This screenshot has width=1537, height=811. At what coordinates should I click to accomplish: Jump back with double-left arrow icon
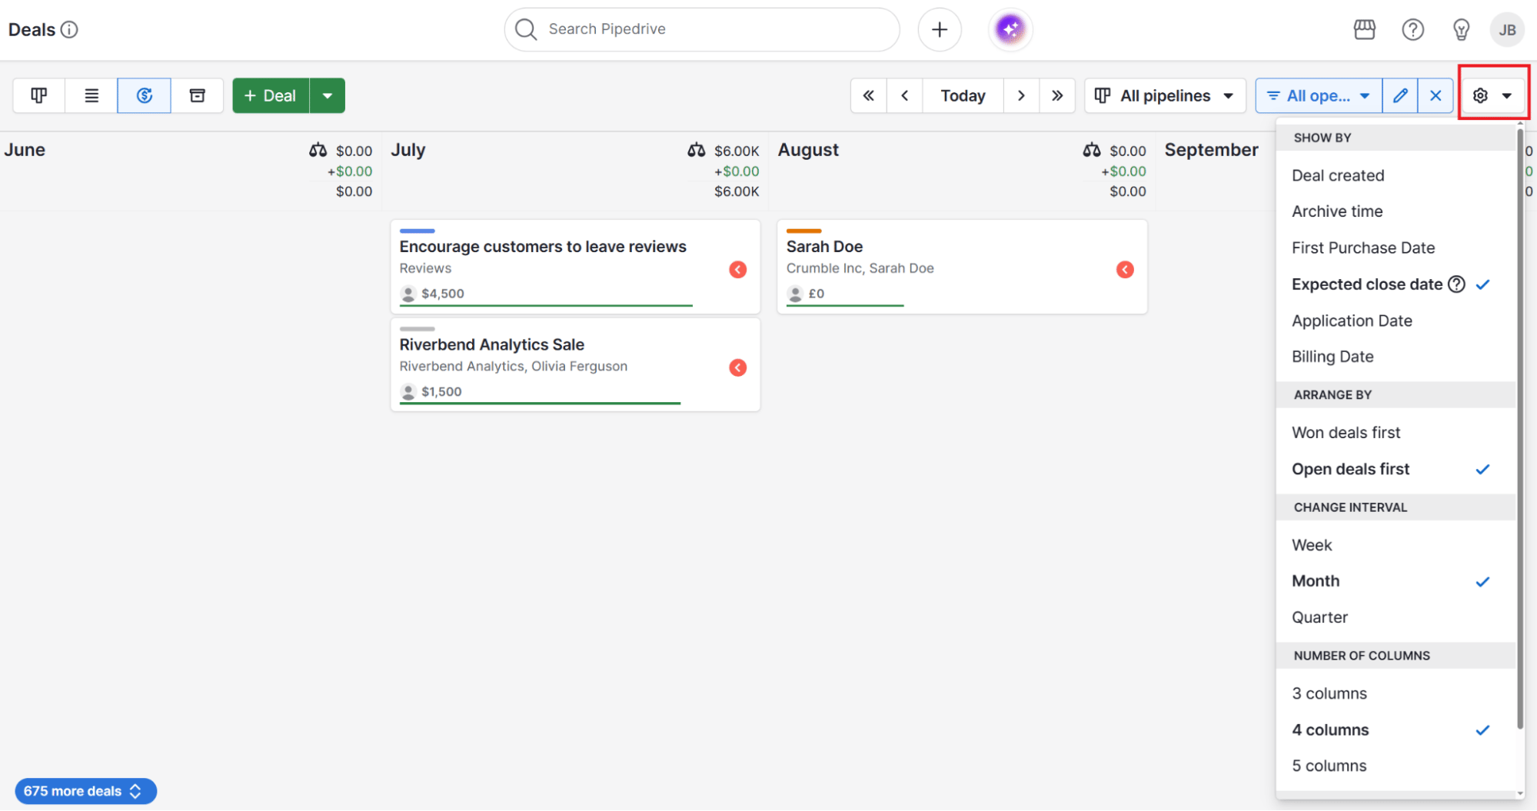[x=868, y=95]
